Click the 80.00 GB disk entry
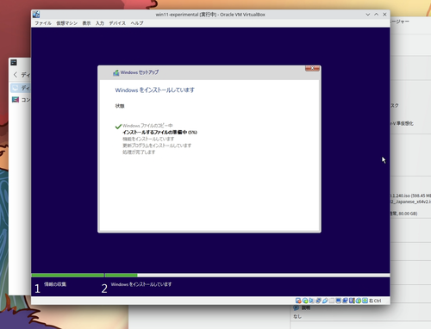 404,214
